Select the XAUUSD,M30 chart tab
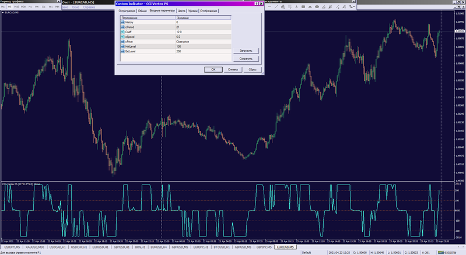The width and height of the screenshot is (466, 255). click(x=36, y=247)
